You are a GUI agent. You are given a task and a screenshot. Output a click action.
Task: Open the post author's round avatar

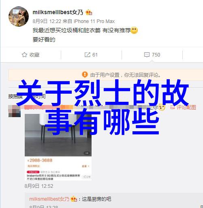click(x=19, y=17)
